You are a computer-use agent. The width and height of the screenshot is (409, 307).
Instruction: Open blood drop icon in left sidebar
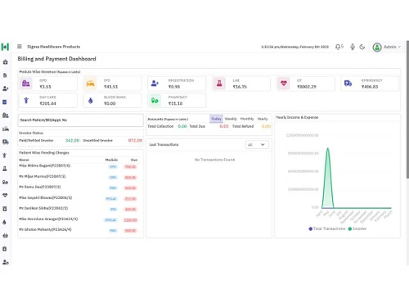pos(4,222)
